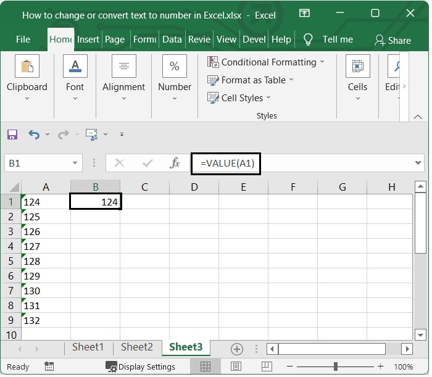
Task: Open the Clipboard paste group icon
Action: [x=27, y=66]
